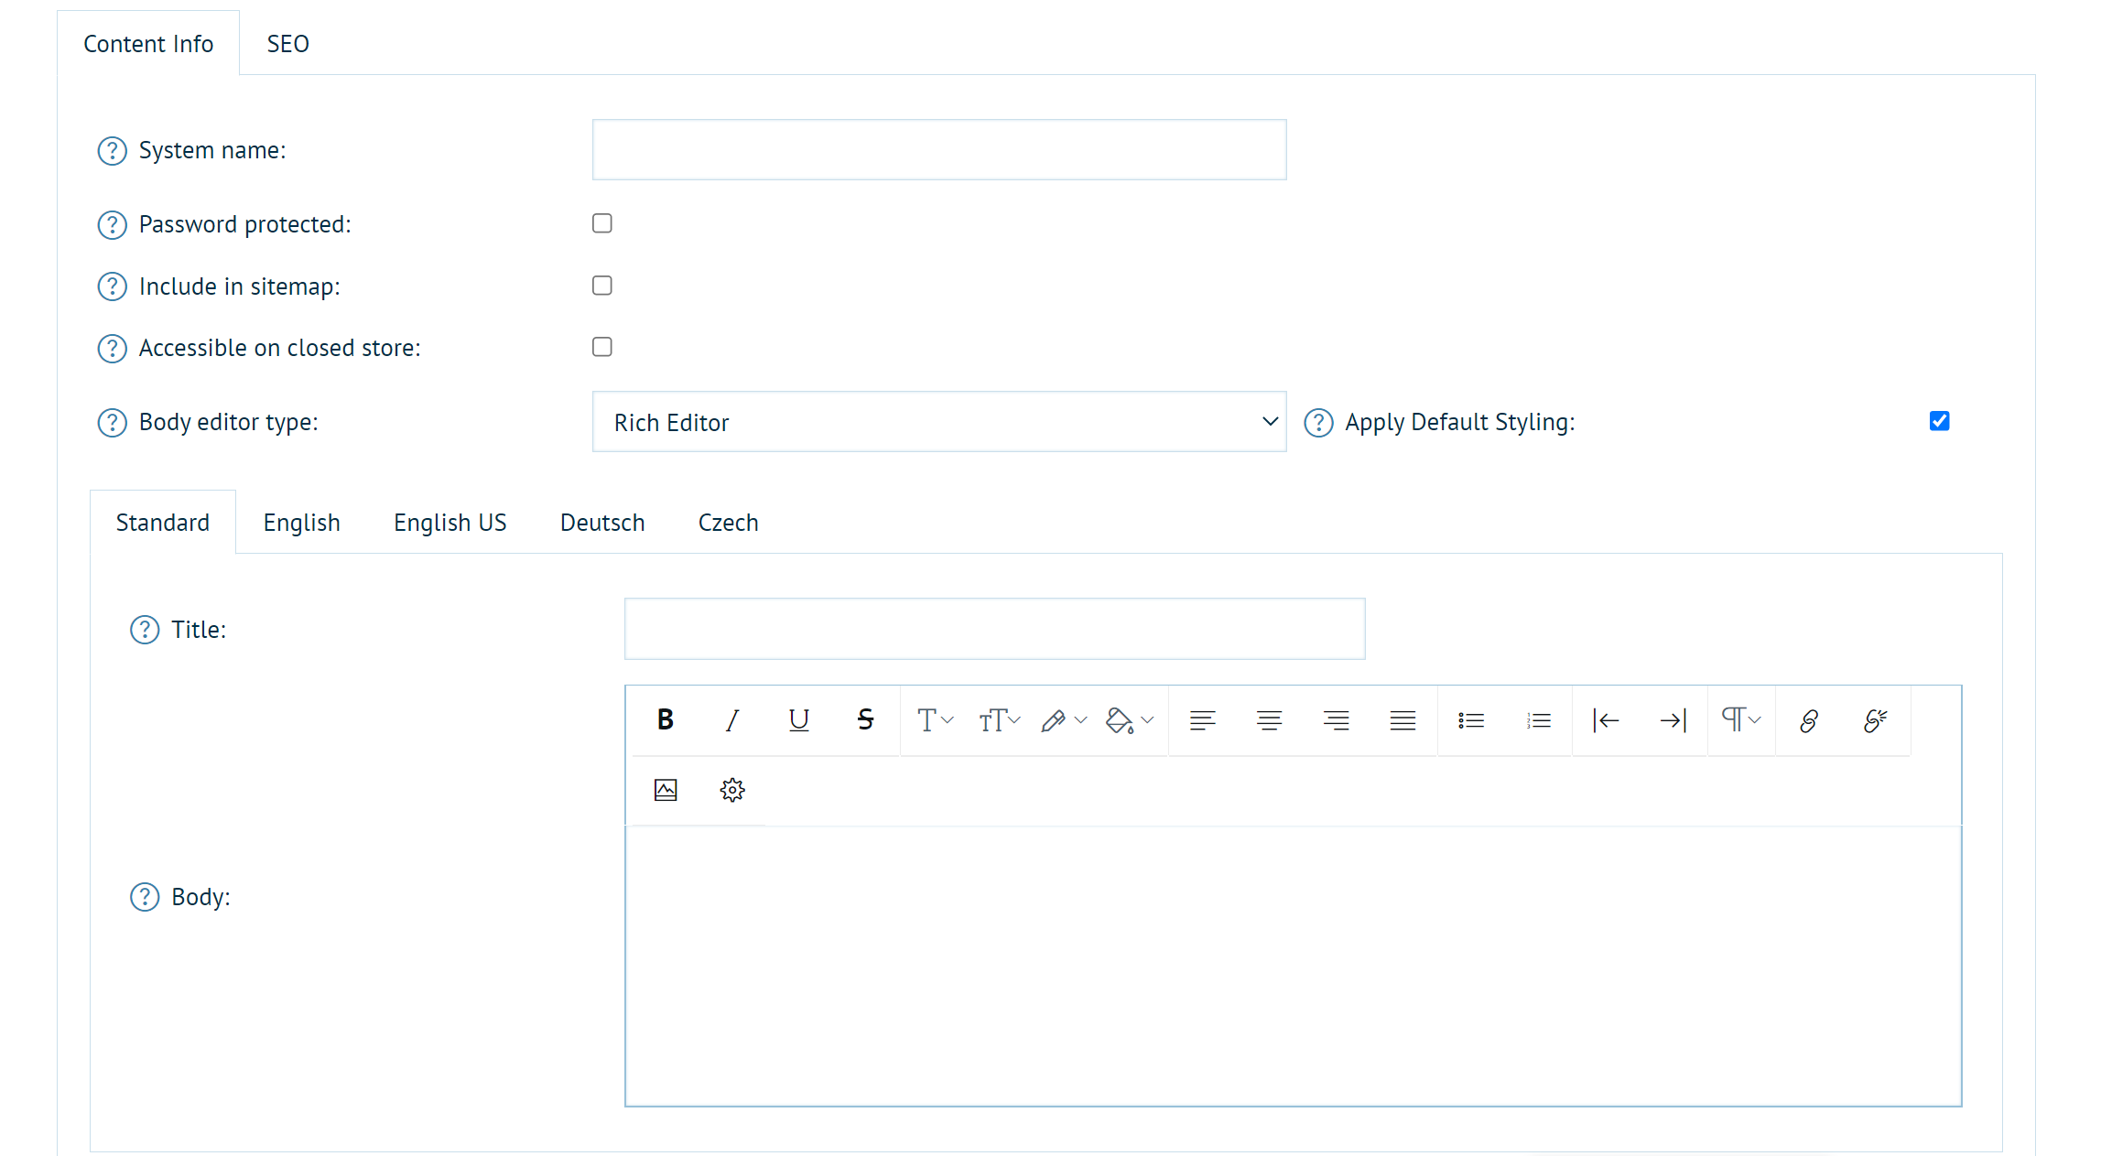Image resolution: width=2101 pixels, height=1156 pixels.
Task: Expand the font size dropdown in the toolbar
Action: (x=999, y=720)
